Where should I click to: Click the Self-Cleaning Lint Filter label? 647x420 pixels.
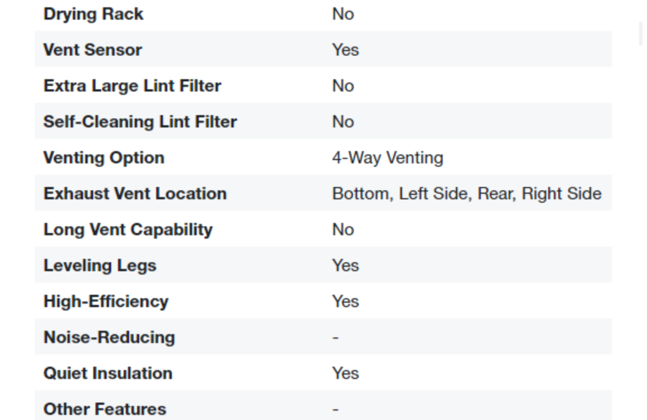[140, 122]
